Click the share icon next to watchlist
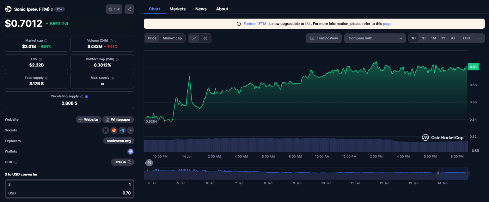 click(129, 9)
